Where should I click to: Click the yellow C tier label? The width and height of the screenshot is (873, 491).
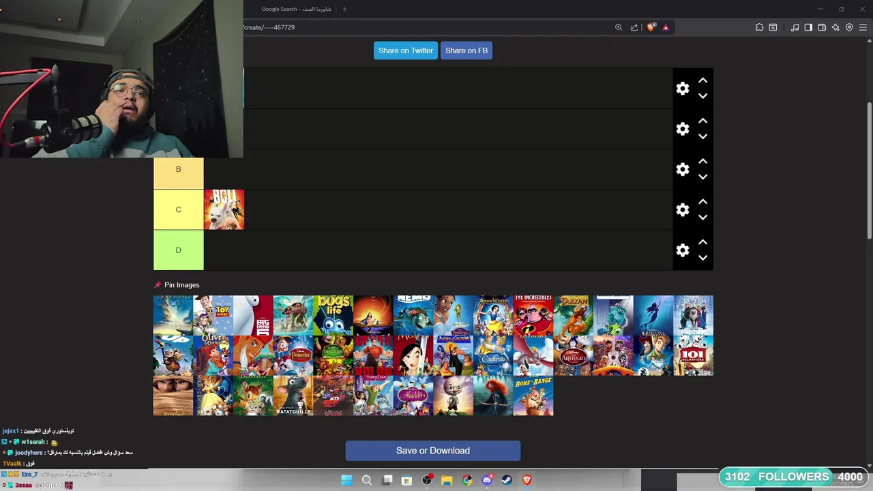pos(179,209)
